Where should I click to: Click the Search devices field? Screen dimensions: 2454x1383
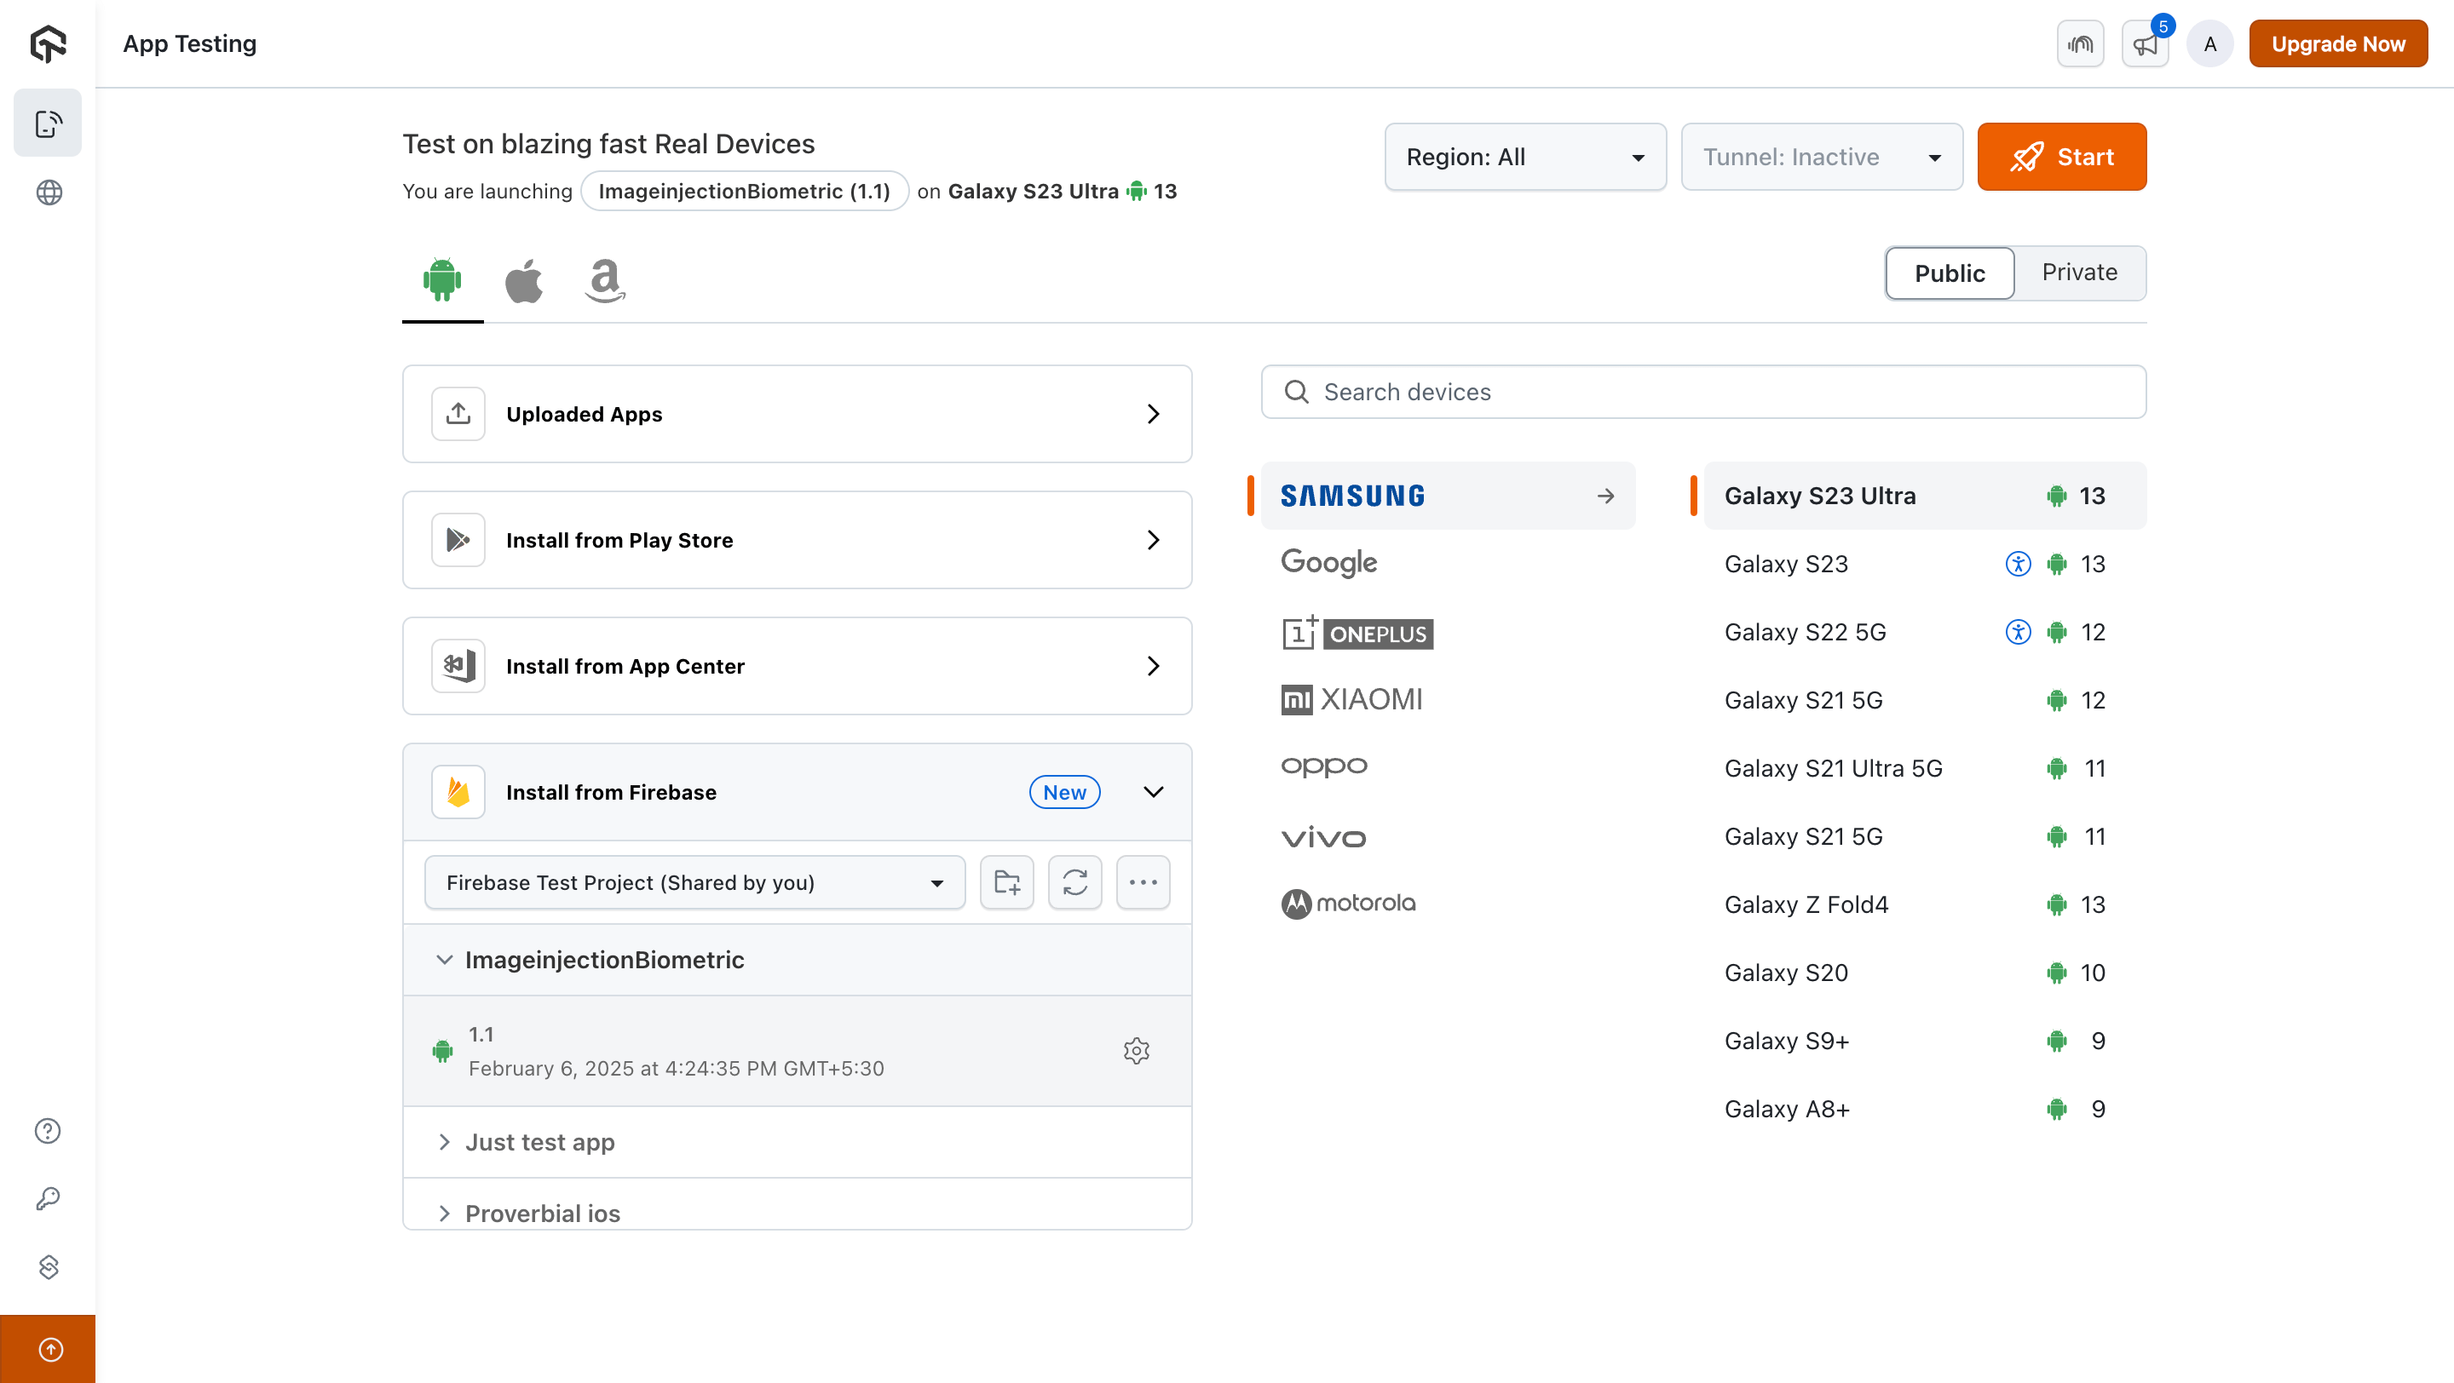[x=1702, y=392]
